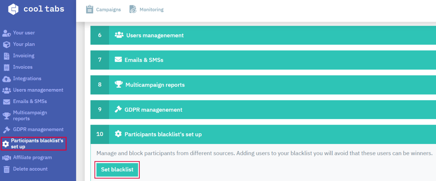Click the GDPR managenement gavel icon in sidebar
The image size is (436, 181).
click(7, 130)
